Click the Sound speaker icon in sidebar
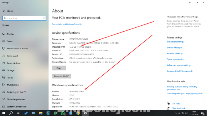207x116 pixels. click(x=3, y=41)
